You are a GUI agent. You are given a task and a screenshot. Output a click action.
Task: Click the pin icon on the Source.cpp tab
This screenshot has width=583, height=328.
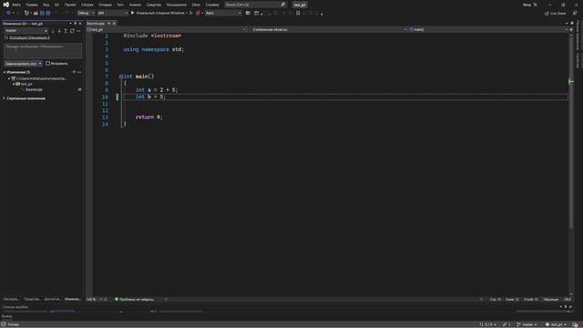108,24
